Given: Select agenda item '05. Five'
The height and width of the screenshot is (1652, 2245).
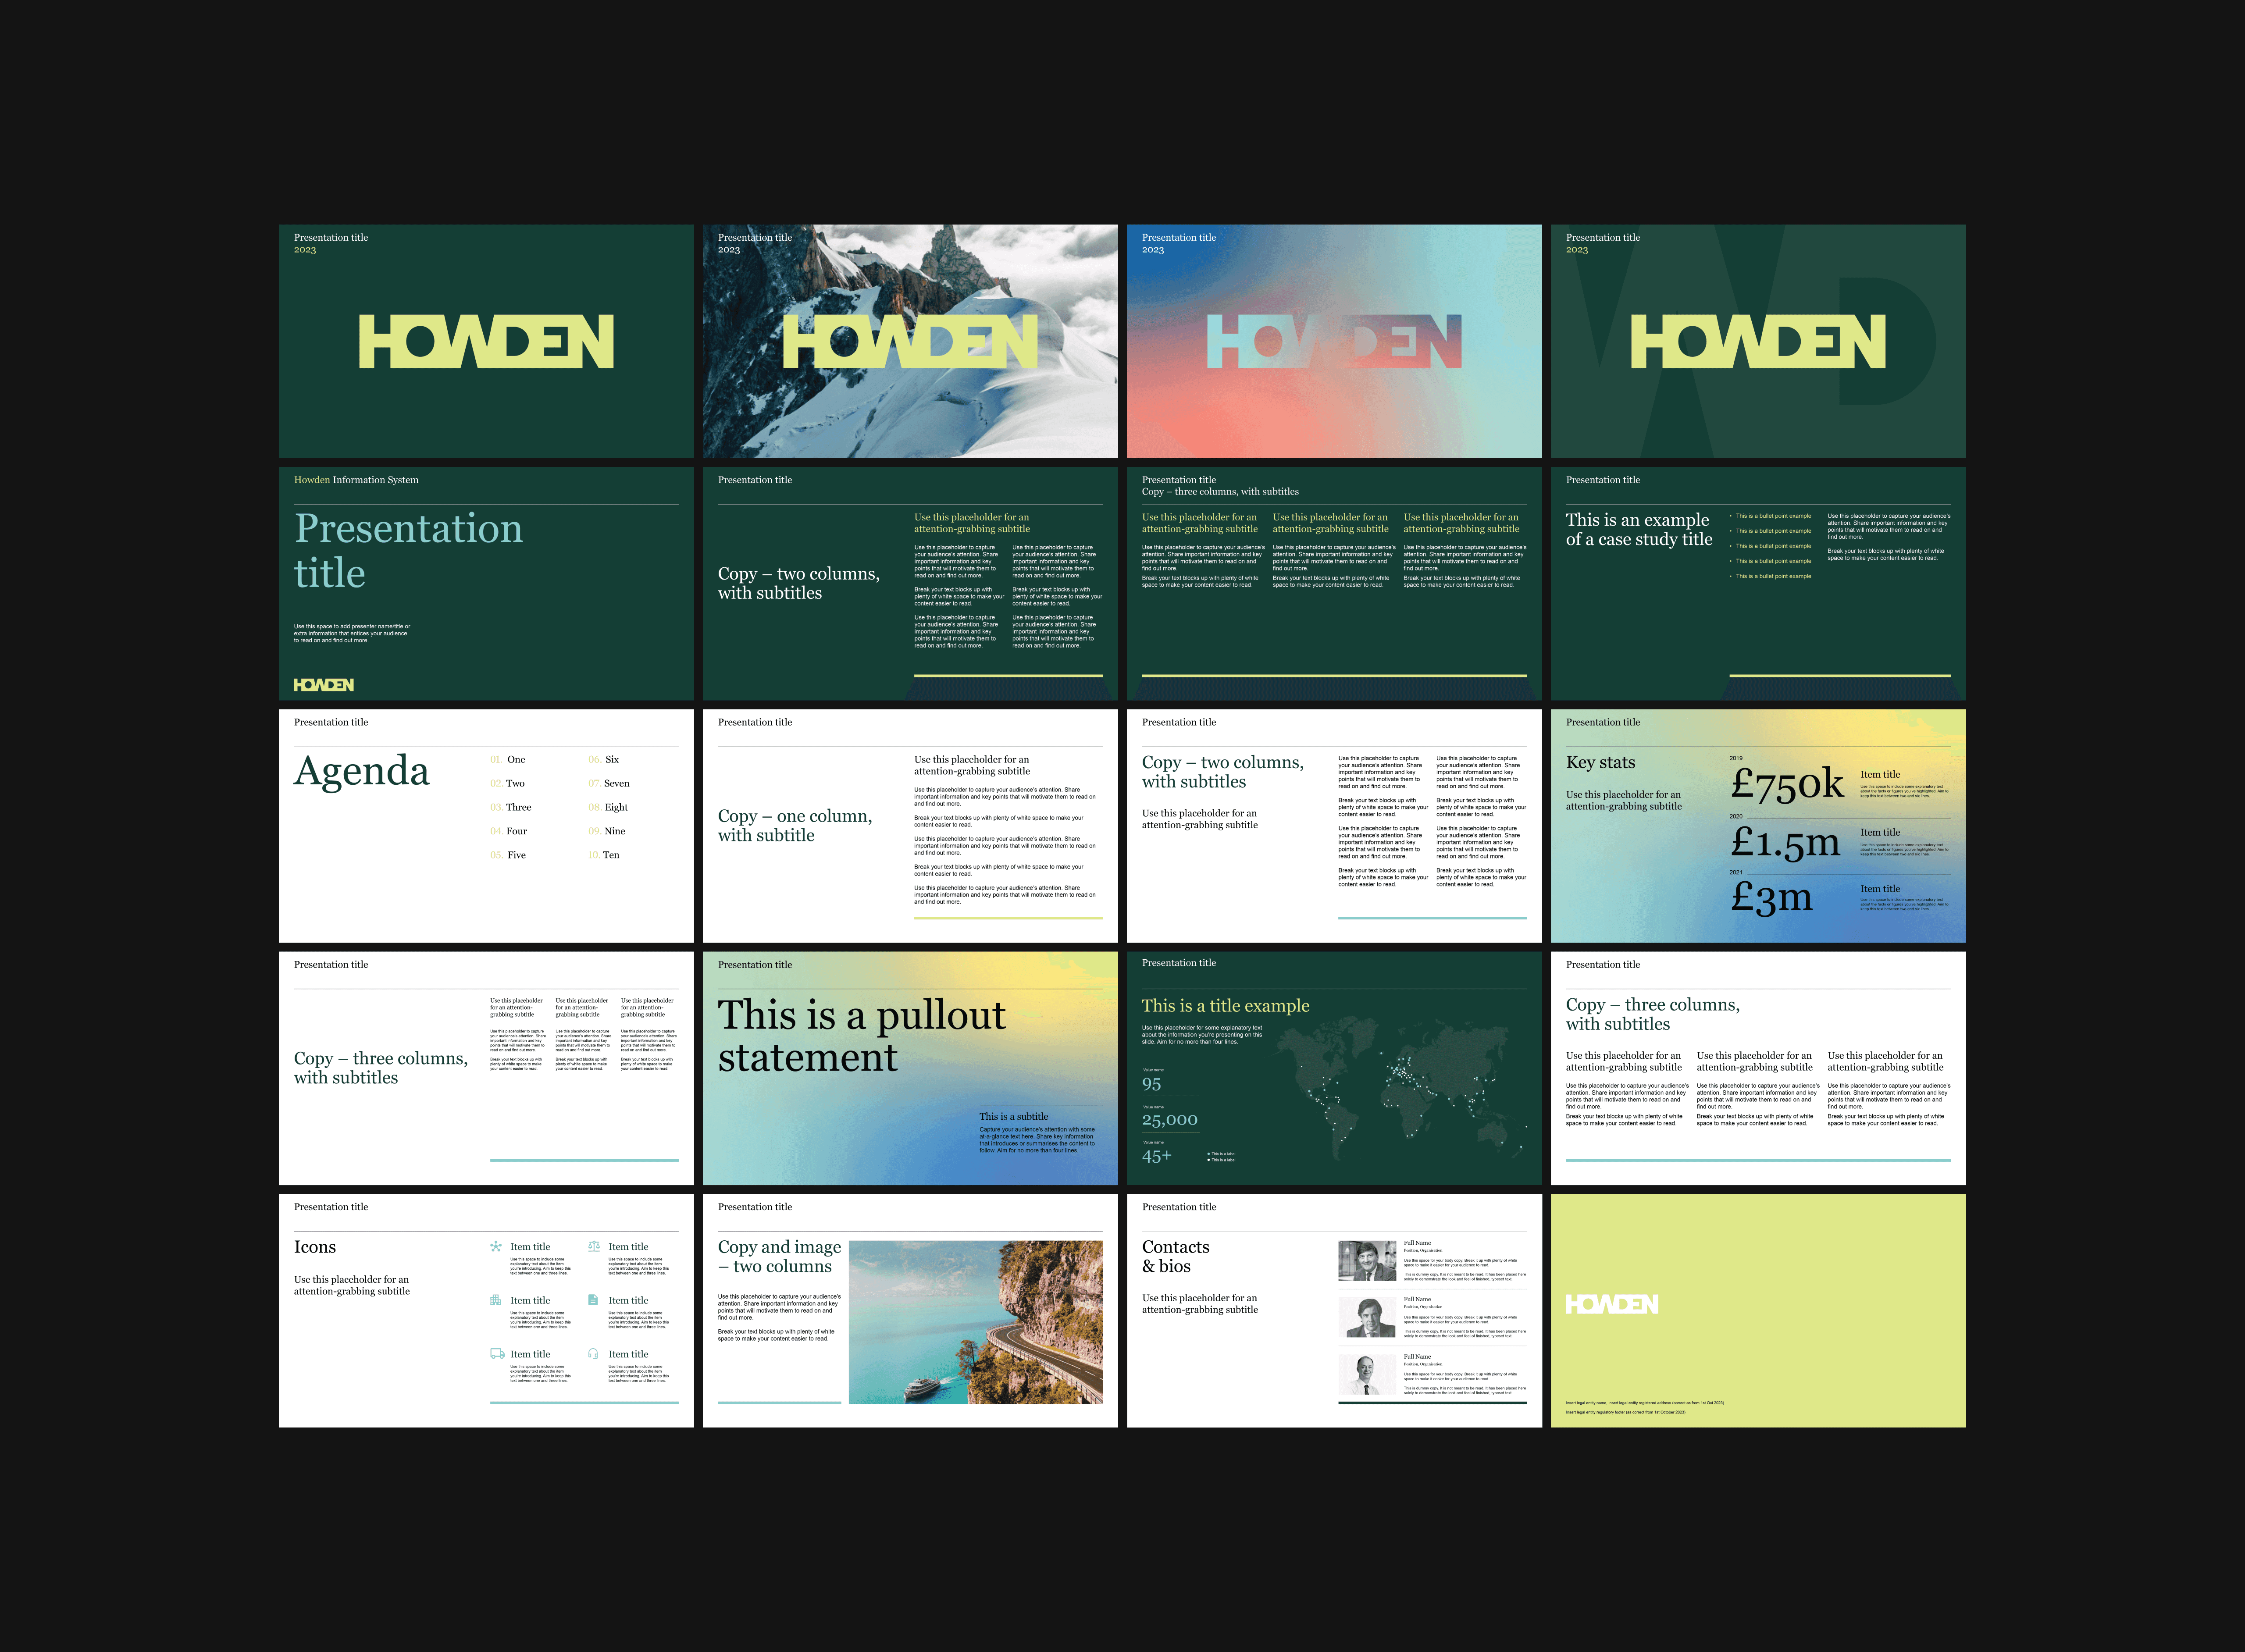Looking at the screenshot, I should coord(508,856).
